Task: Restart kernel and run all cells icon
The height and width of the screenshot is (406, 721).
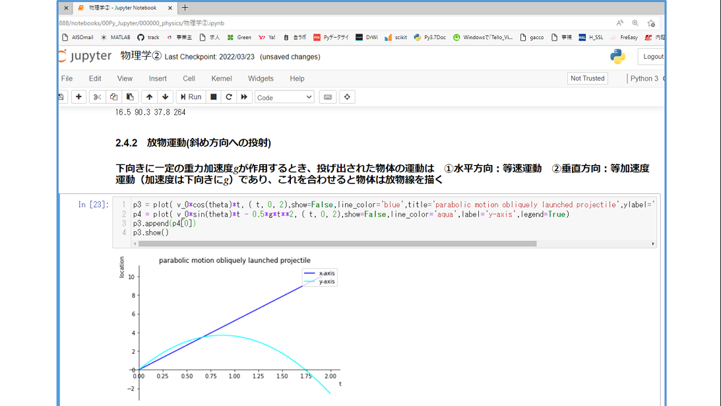Action: point(244,97)
